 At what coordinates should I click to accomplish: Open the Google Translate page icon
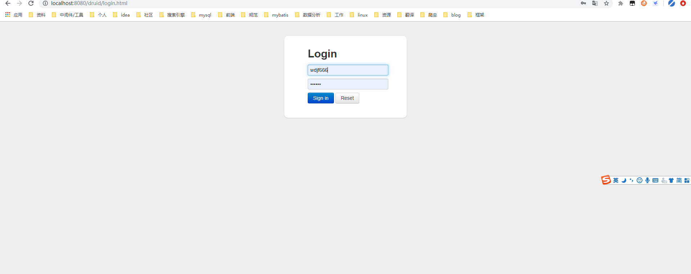point(595,3)
